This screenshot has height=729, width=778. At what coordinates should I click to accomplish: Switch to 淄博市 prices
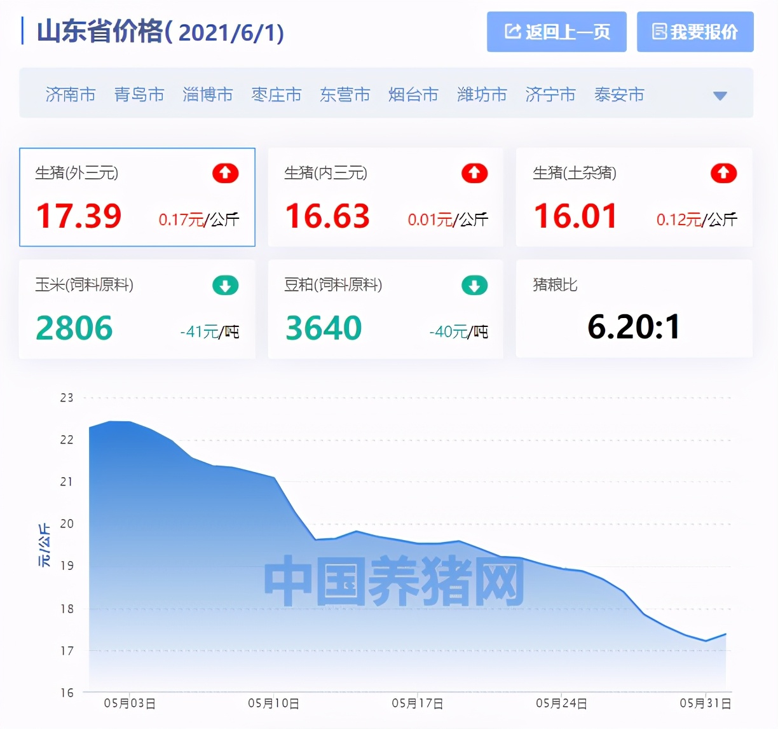click(x=208, y=95)
